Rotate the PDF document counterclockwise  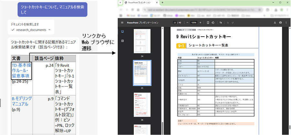click(x=213, y=23)
